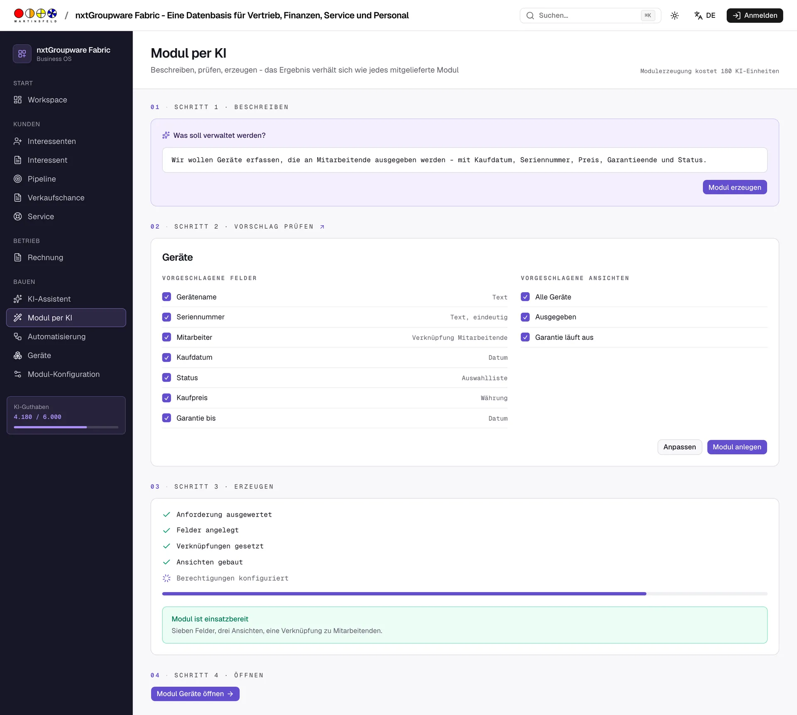Screen dimensions: 797x715
Task: Uncheck the Kaufpreis field checkbox
Action: point(166,398)
